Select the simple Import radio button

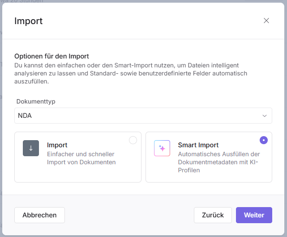133,140
